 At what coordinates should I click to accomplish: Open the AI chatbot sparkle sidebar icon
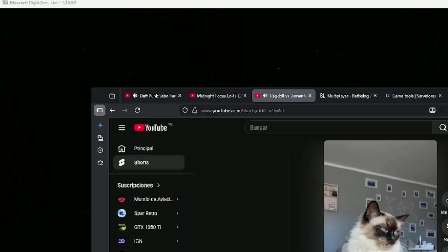pyautogui.click(x=100, y=125)
